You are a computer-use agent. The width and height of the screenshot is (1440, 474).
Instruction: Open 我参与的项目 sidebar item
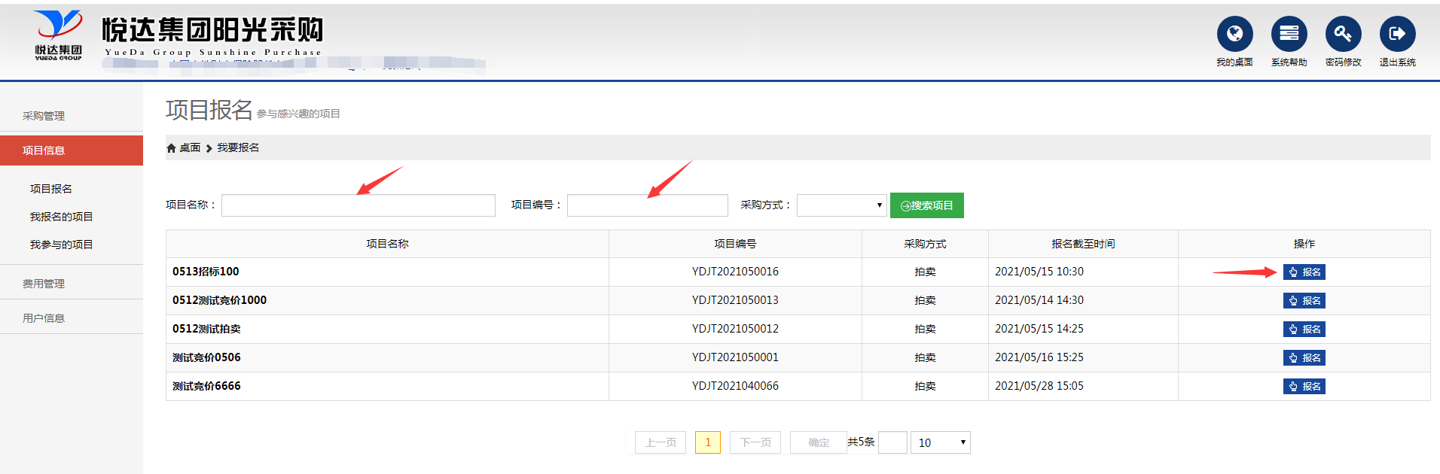61,245
